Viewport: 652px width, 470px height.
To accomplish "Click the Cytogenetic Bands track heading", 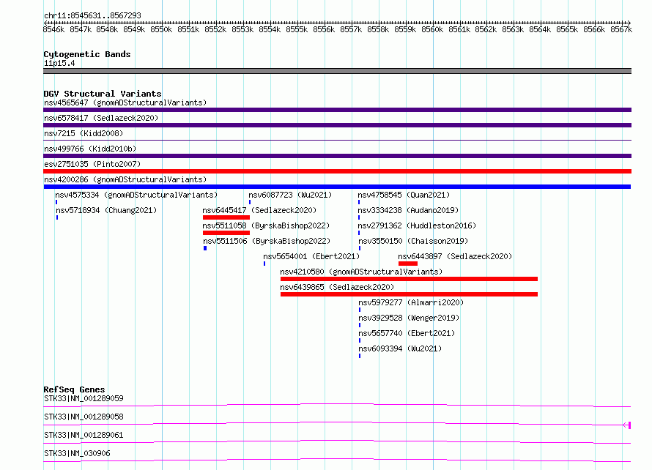I will tap(87, 54).
